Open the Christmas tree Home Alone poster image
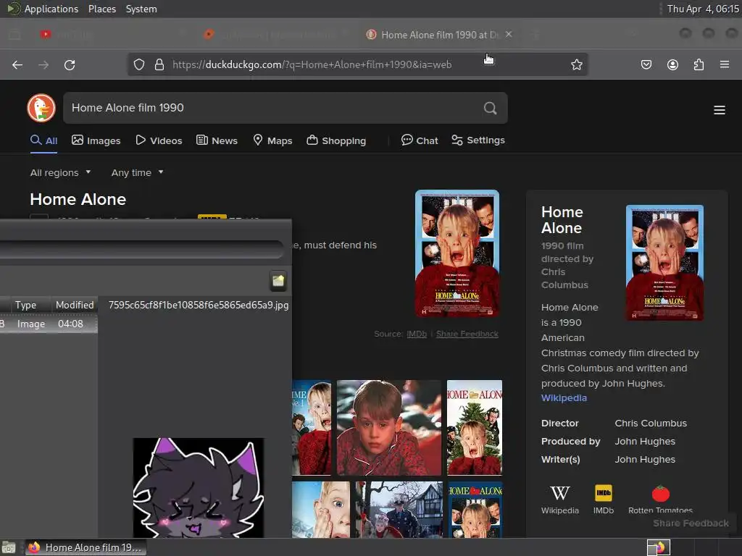 tap(475, 427)
